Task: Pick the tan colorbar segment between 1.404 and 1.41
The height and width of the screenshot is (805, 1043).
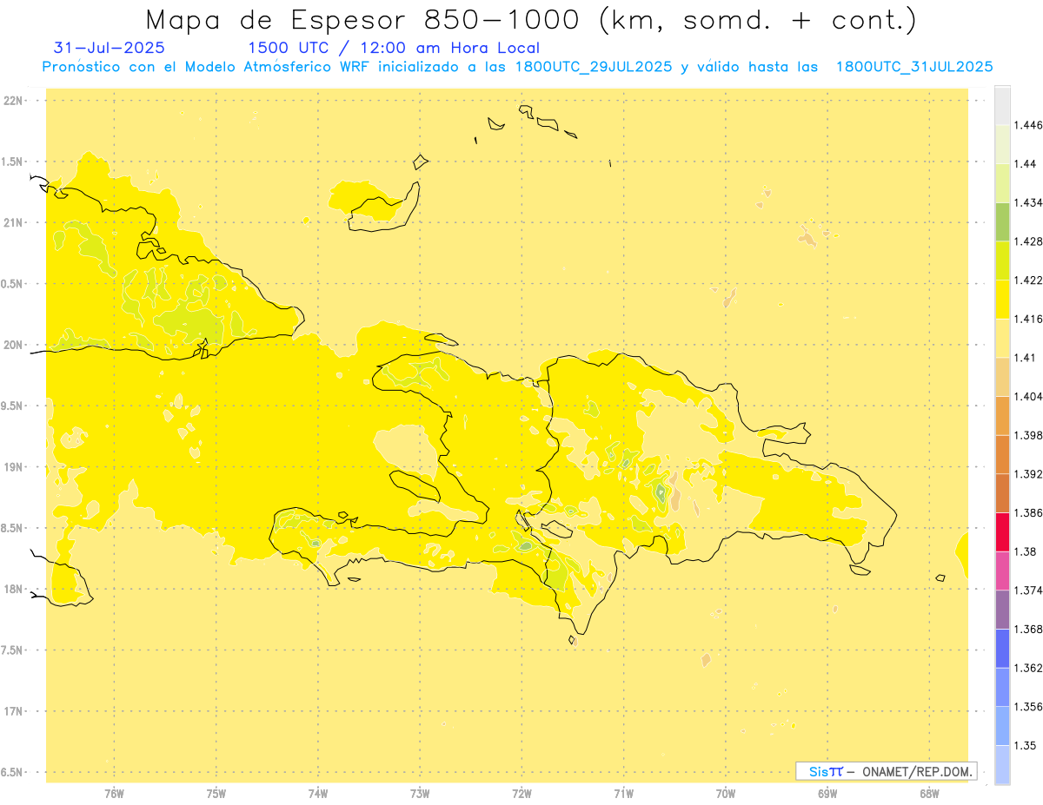Action: (1002, 377)
